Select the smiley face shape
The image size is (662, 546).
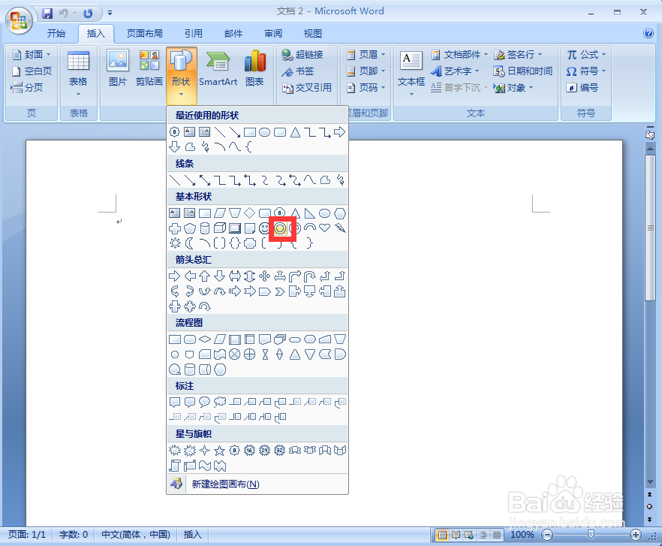(x=264, y=228)
